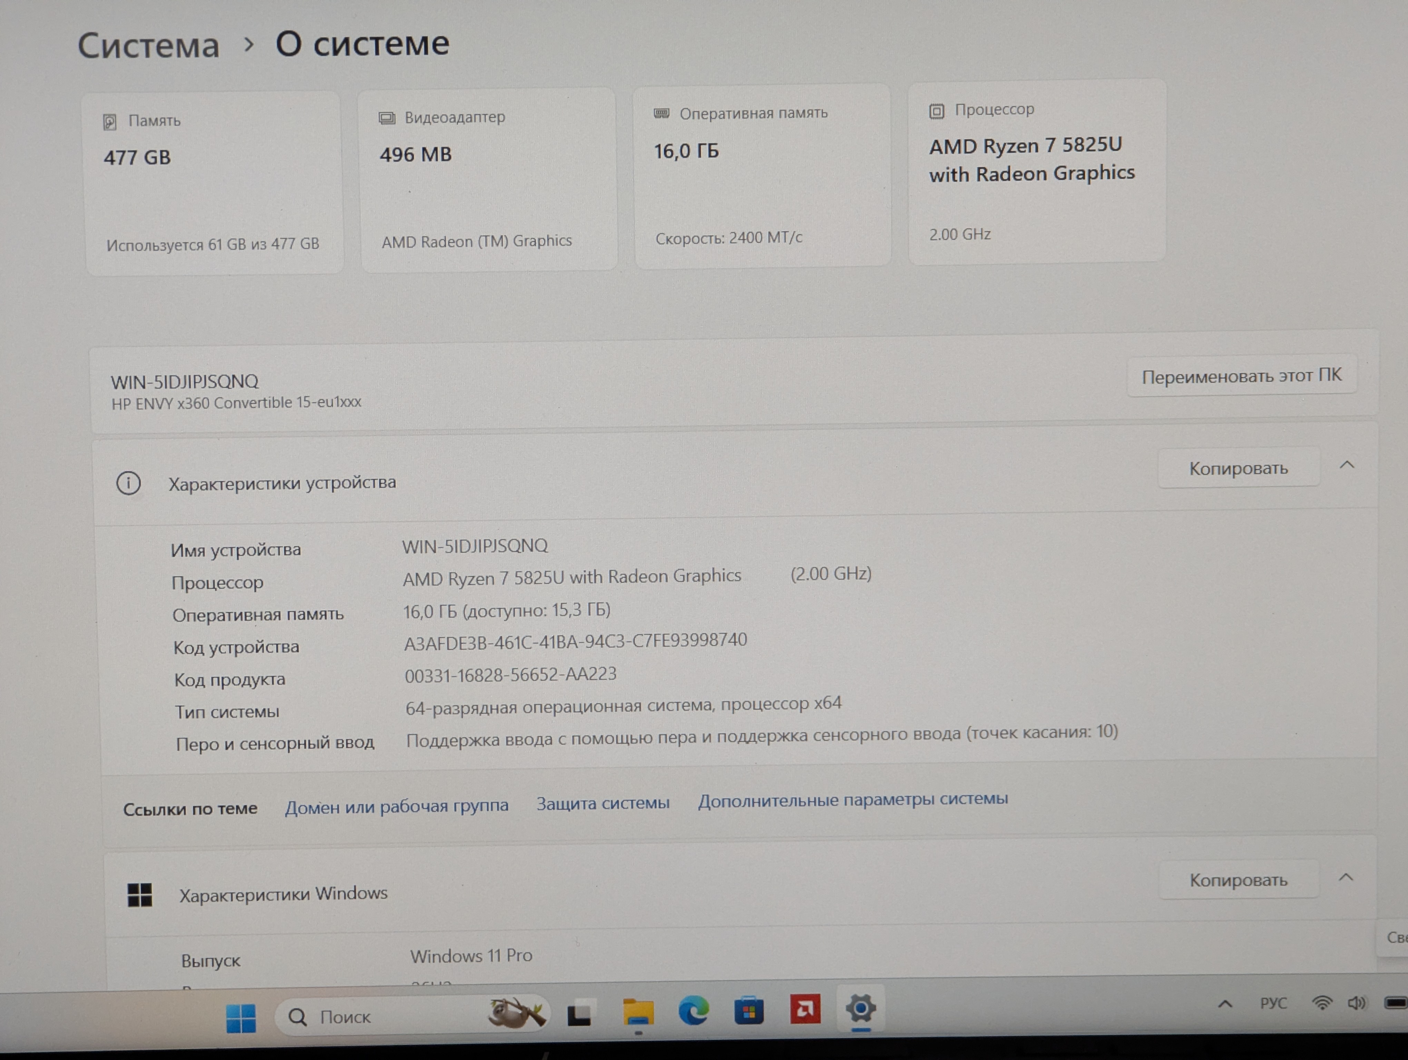
Task: Switch input language РУС indicator
Action: [1274, 1003]
